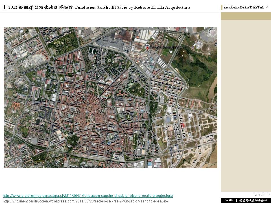This screenshot has width=271, height=203.
Task: Click the Chinese firm name in footer
Action: point(253,200)
